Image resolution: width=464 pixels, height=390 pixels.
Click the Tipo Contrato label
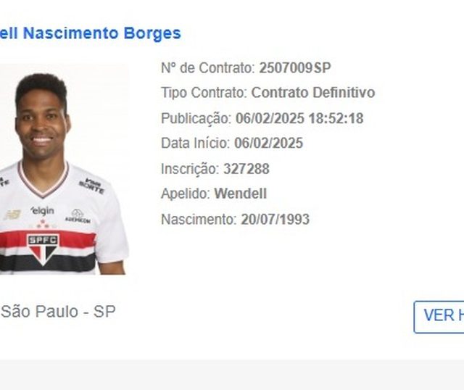204,93
